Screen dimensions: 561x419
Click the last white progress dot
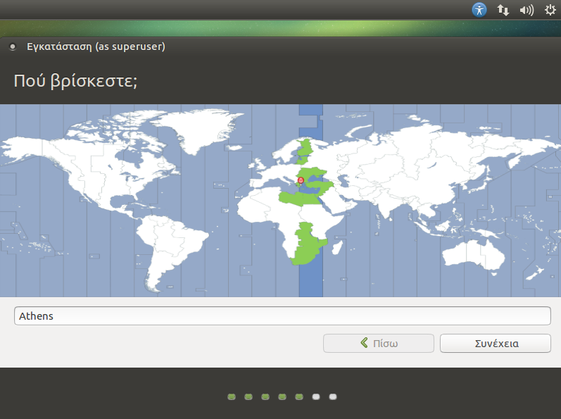333,397
